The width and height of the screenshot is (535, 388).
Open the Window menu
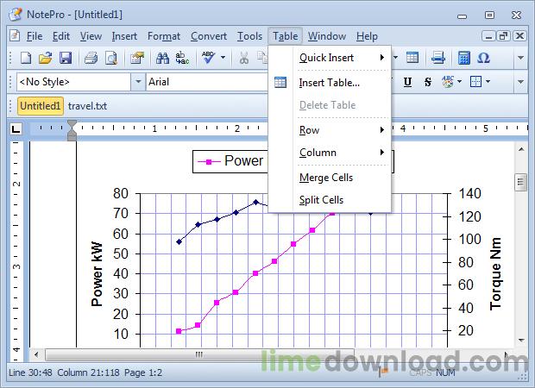327,36
